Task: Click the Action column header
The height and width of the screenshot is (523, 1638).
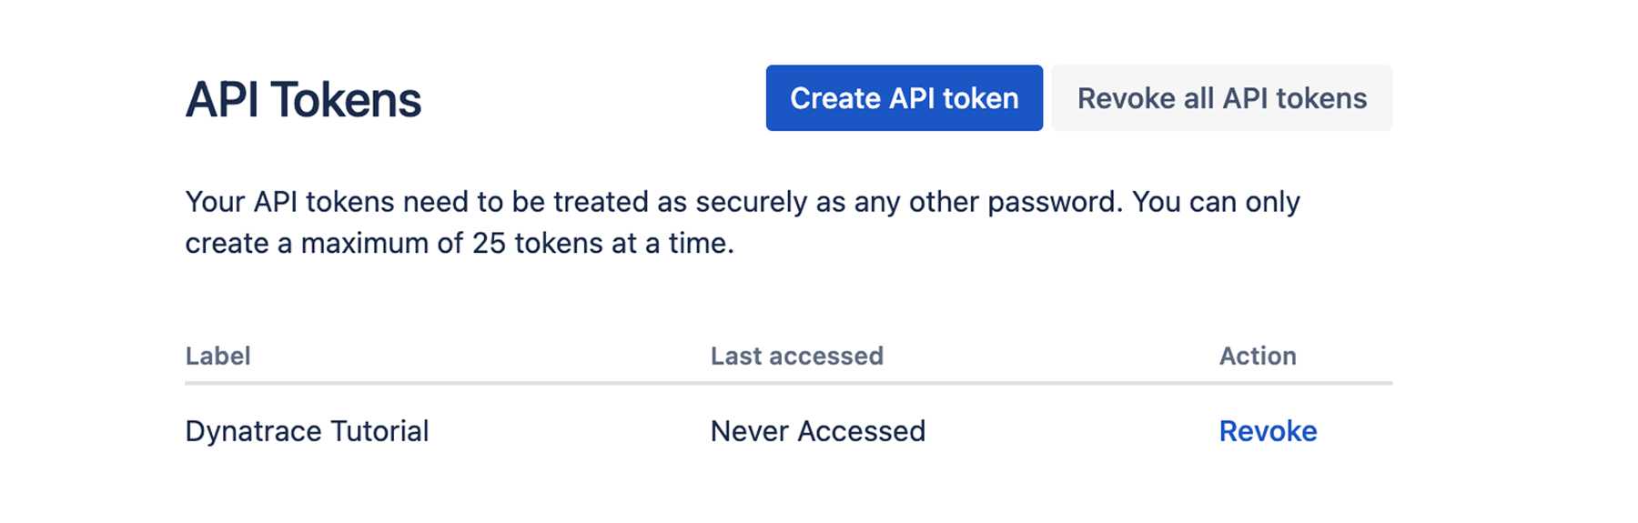Action: point(1258,356)
